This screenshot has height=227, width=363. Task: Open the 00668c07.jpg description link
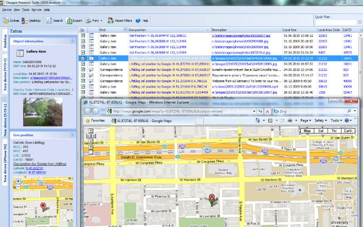pos(241,35)
